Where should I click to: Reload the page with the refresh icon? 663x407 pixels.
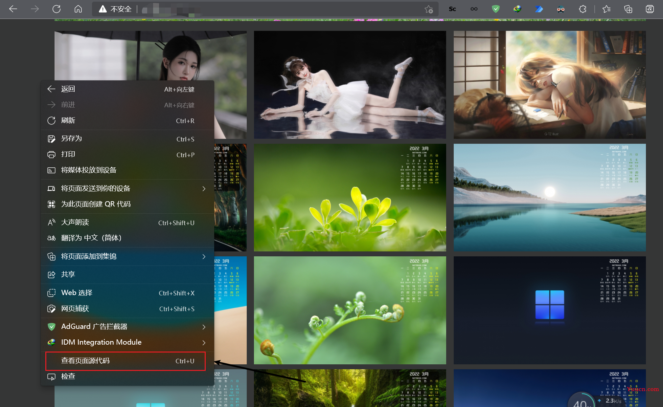point(57,9)
